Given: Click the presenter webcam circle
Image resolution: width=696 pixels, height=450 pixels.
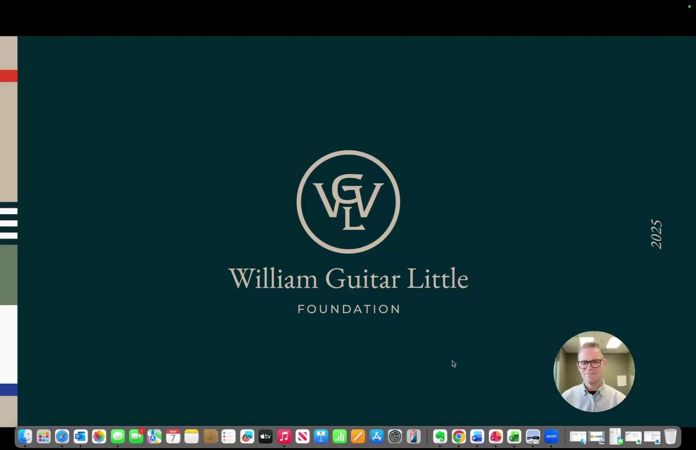Looking at the screenshot, I should [x=594, y=371].
